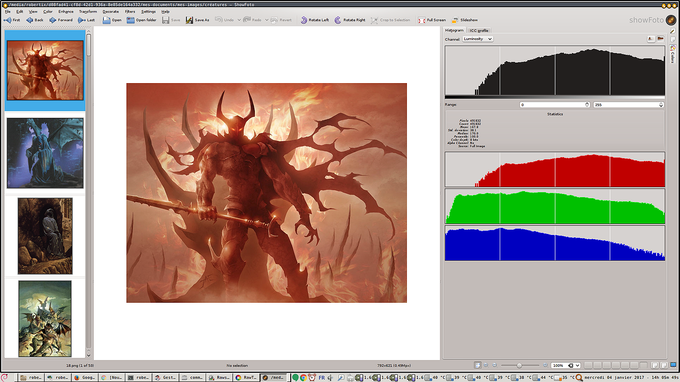Switch to Full Screen mode
The height and width of the screenshot is (382, 680).
[x=432, y=20]
